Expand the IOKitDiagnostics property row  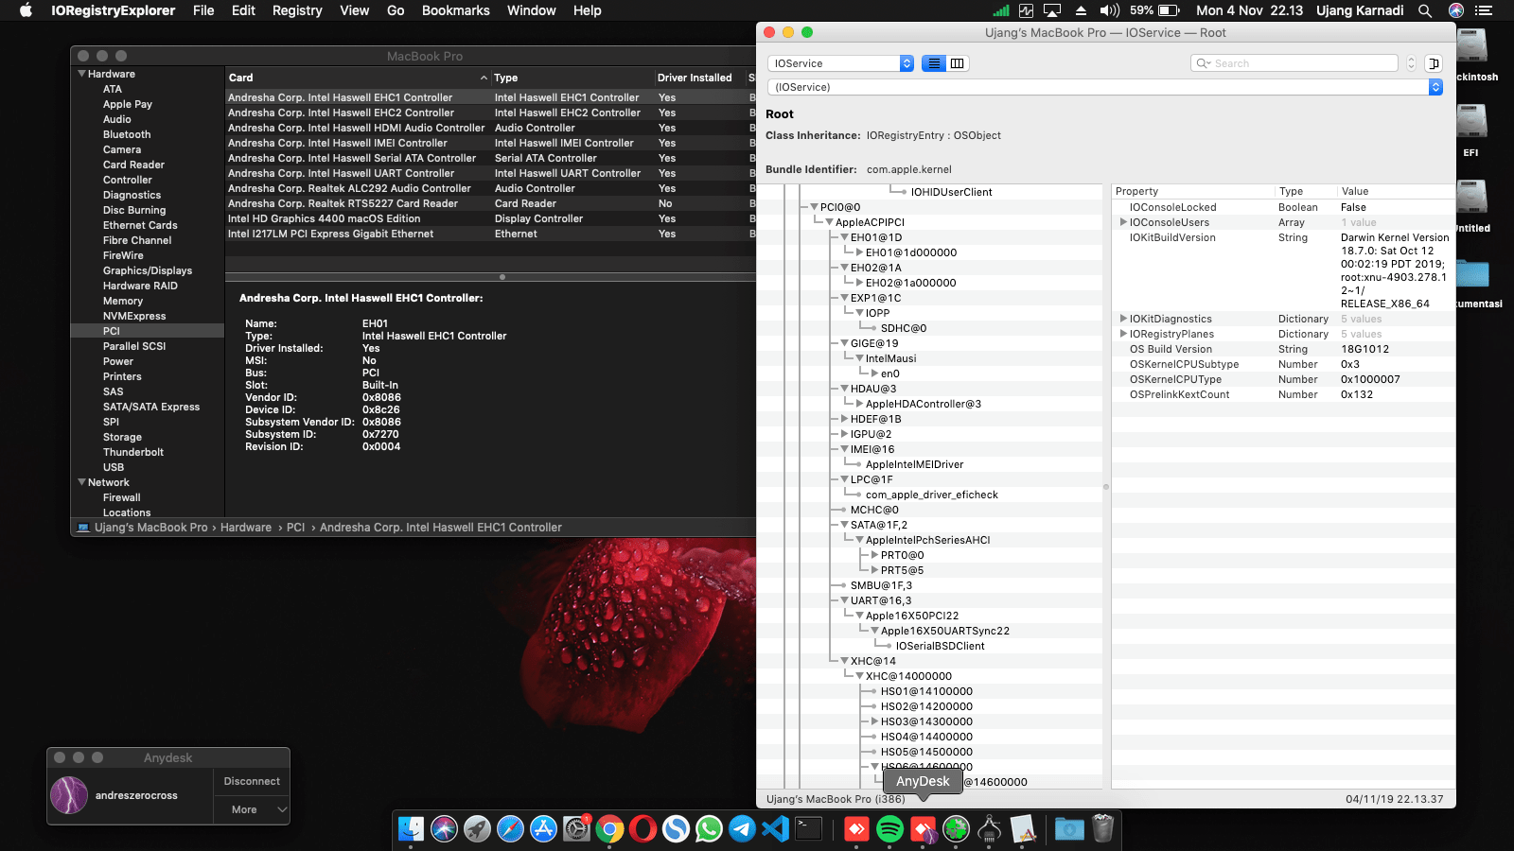tap(1123, 319)
